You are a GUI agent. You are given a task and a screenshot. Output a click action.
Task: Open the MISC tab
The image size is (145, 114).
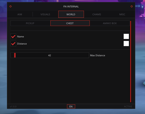coord(122,15)
